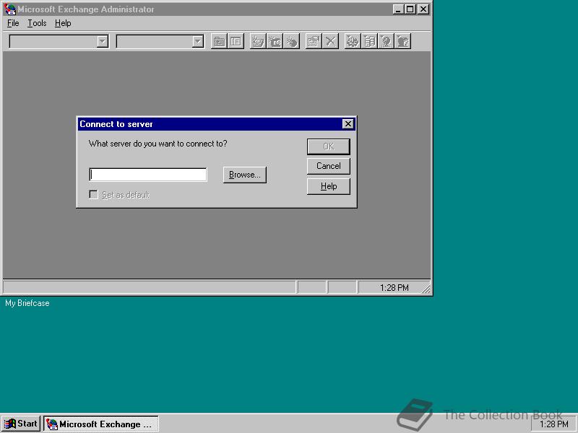Open the File menu

13,23
